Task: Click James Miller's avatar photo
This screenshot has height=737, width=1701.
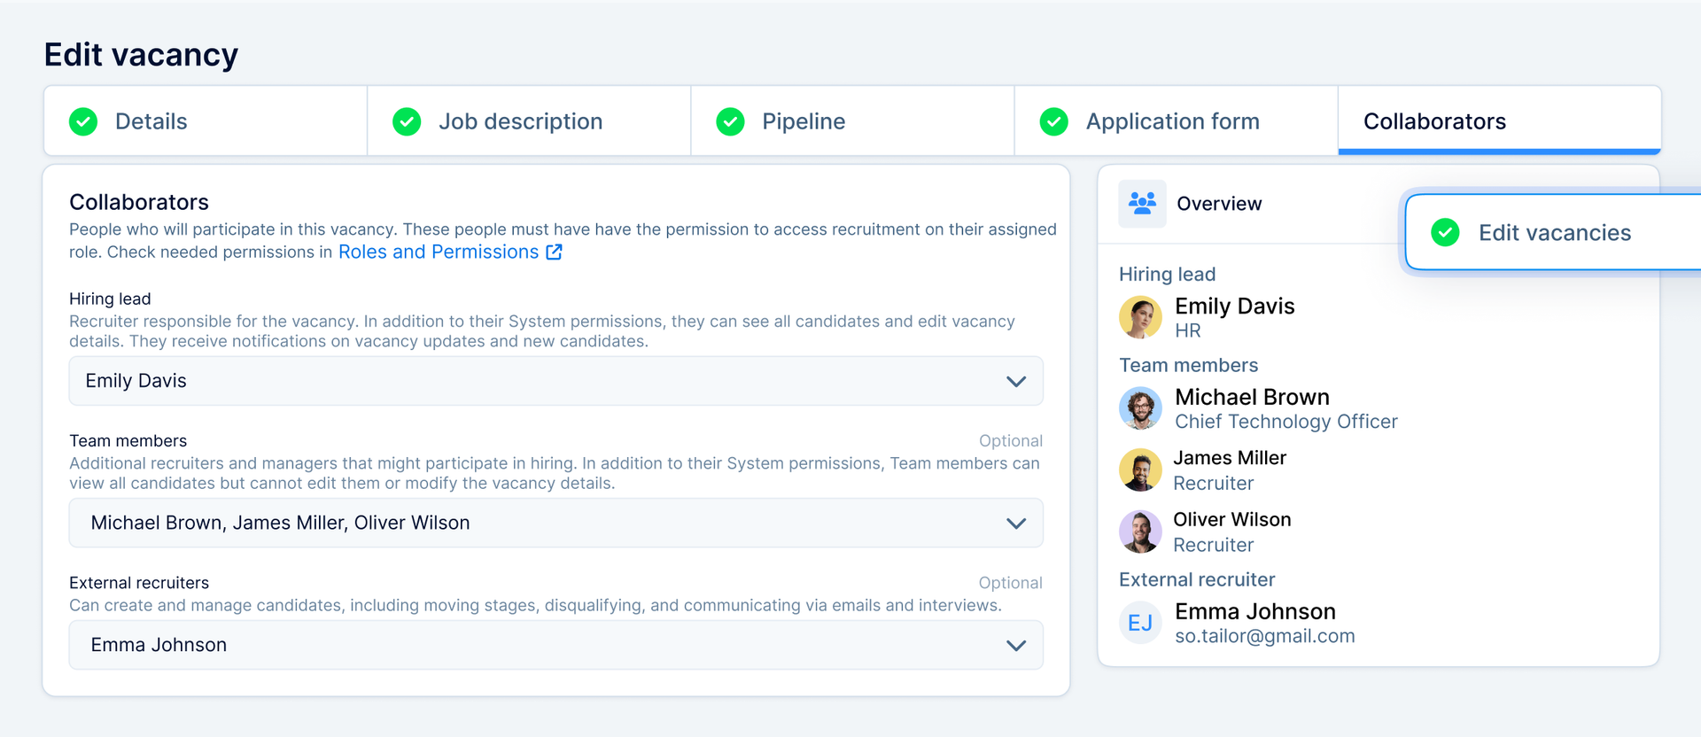Action: (x=1140, y=469)
